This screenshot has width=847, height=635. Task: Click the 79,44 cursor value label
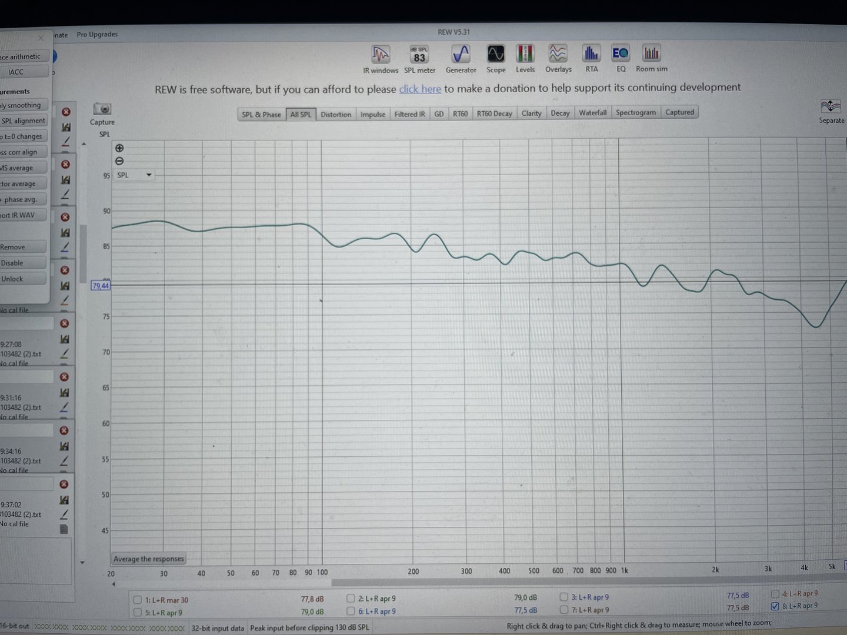[x=101, y=286]
